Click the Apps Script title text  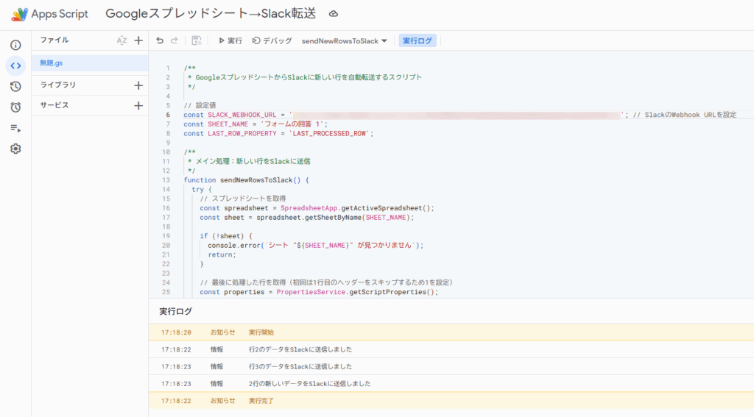(60, 14)
